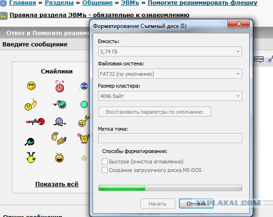Navigate to the ЭВМъ breadcrumb link
Screen dimensions: 273x217
click(x=130, y=3)
